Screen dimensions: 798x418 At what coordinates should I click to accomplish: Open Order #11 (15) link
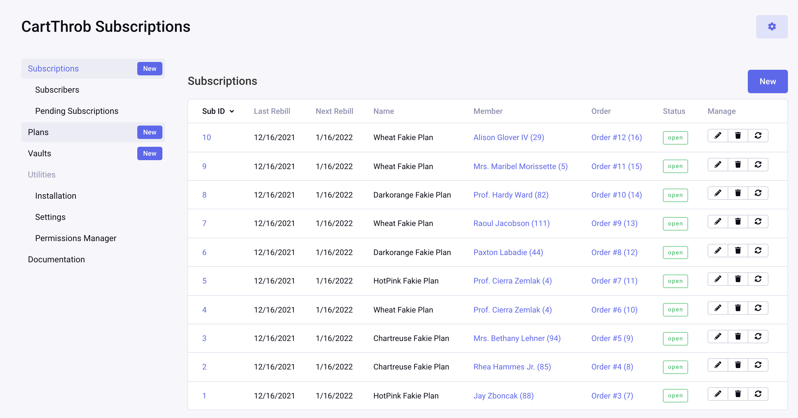[x=616, y=166]
